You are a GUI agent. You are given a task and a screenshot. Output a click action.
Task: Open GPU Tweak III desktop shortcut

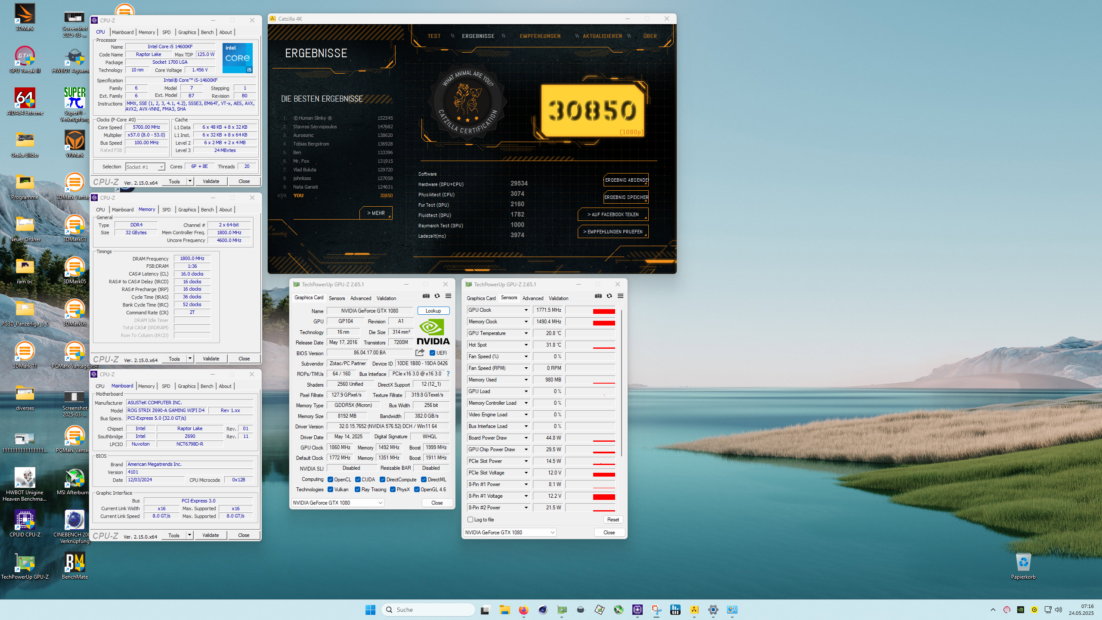(25, 59)
